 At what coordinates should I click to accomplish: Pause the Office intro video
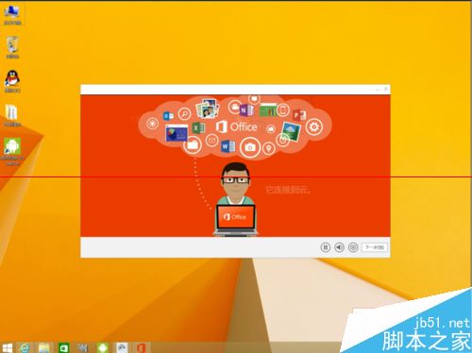(326, 247)
